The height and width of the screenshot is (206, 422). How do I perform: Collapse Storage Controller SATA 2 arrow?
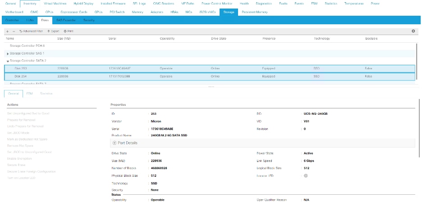[8, 61]
